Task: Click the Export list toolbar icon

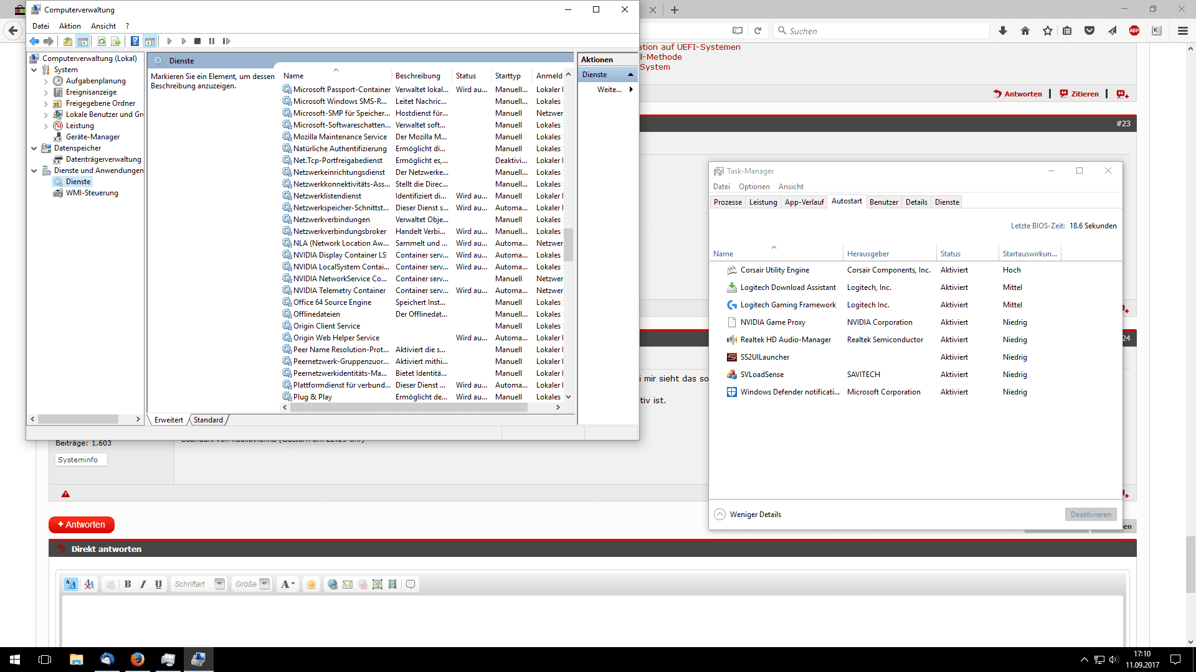Action: tap(116, 41)
